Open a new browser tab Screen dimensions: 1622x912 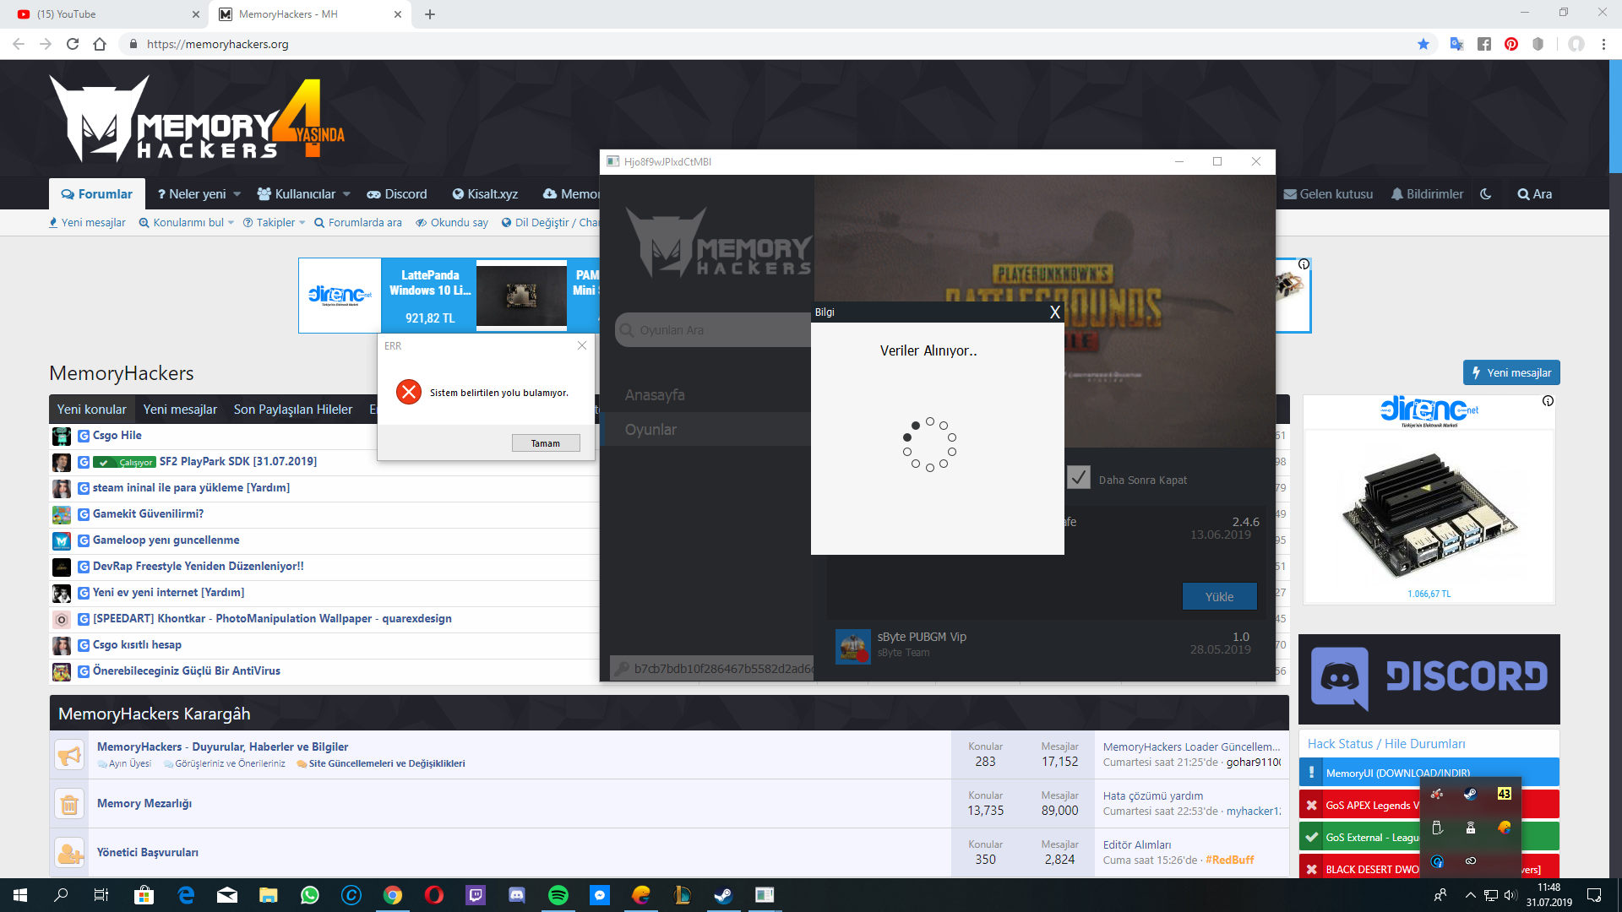[430, 14]
